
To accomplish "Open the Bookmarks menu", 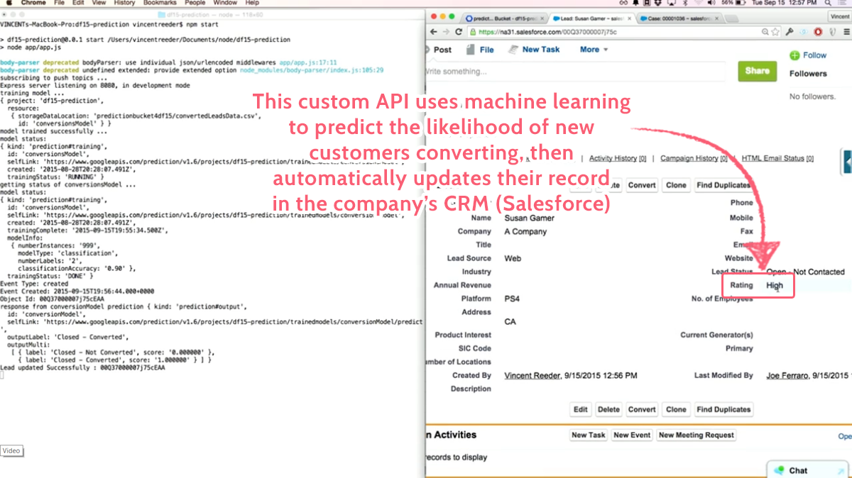I will pyautogui.click(x=160, y=3).
